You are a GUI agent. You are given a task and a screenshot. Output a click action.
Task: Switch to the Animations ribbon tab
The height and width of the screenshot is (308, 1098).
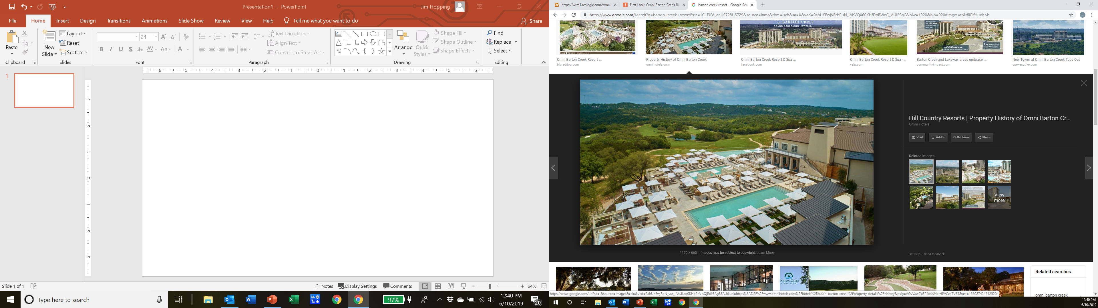tap(154, 21)
